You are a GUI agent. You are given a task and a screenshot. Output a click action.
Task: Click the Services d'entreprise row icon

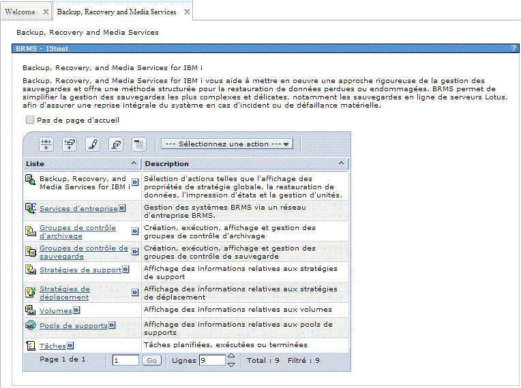point(31,208)
